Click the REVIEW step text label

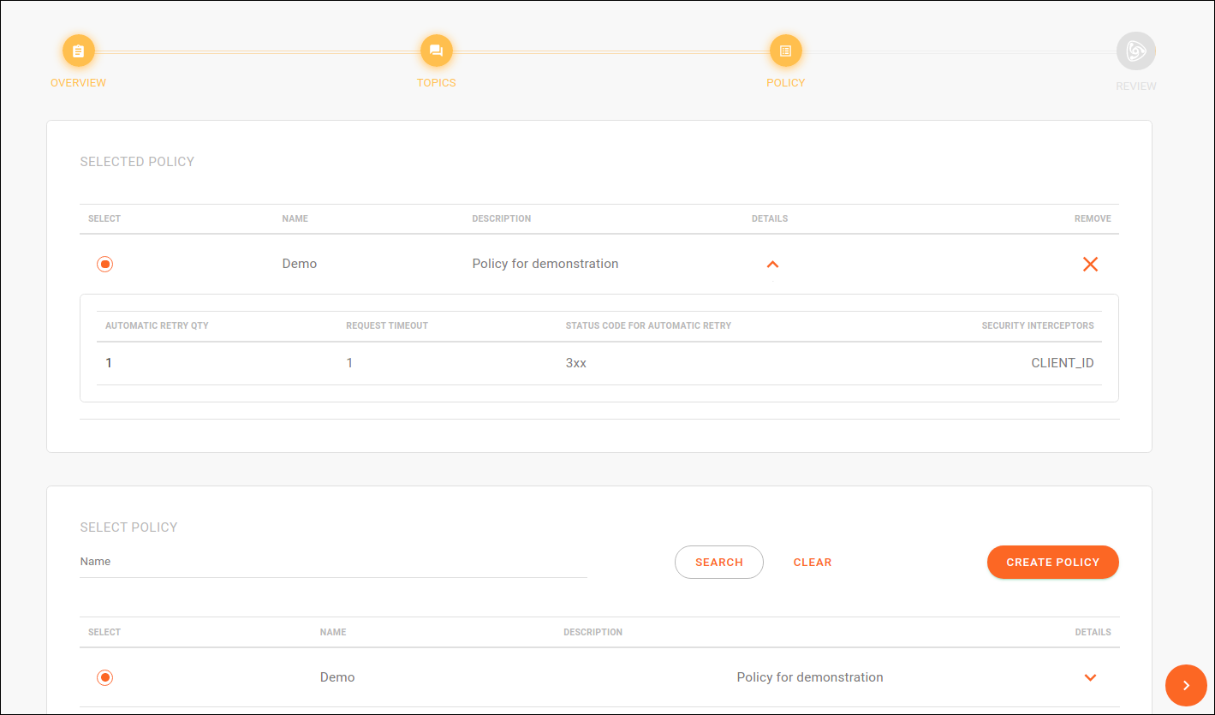1135,86
